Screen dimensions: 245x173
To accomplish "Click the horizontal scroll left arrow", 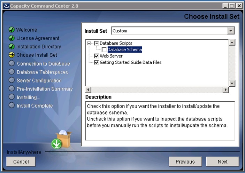I will pyautogui.click(x=88, y=90).
